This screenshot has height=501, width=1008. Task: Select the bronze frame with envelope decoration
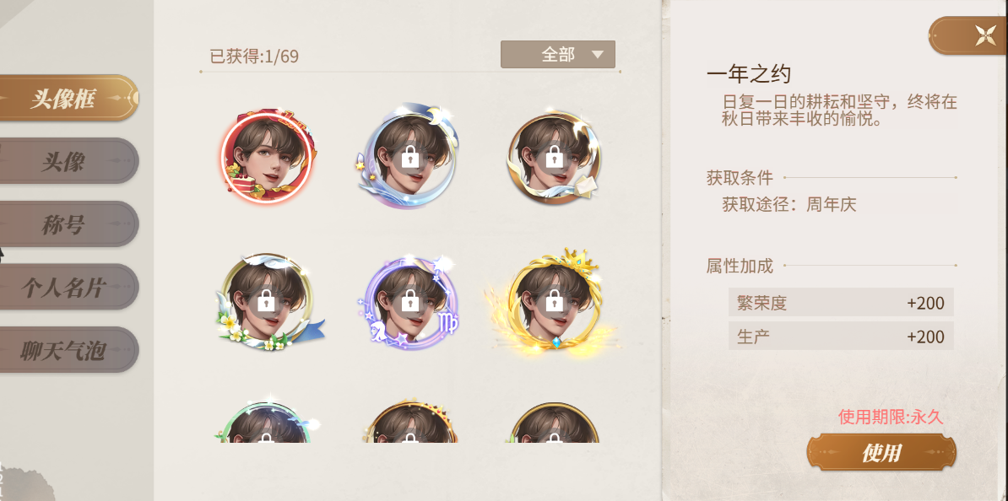[554, 158]
